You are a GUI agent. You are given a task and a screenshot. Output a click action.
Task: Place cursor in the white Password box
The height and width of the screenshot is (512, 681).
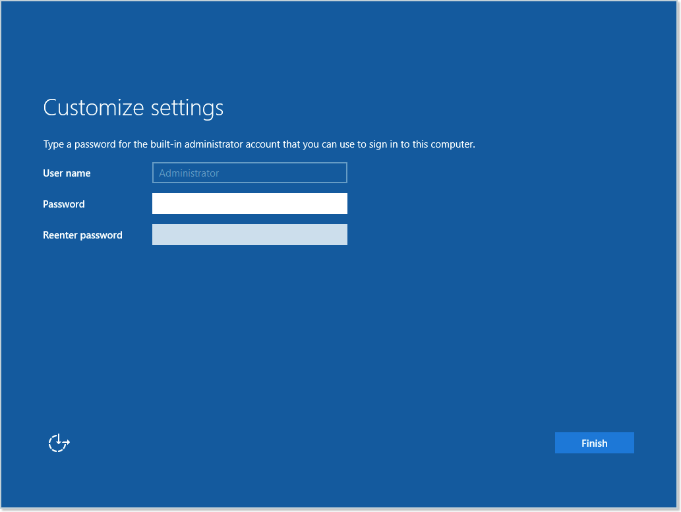pos(249,204)
